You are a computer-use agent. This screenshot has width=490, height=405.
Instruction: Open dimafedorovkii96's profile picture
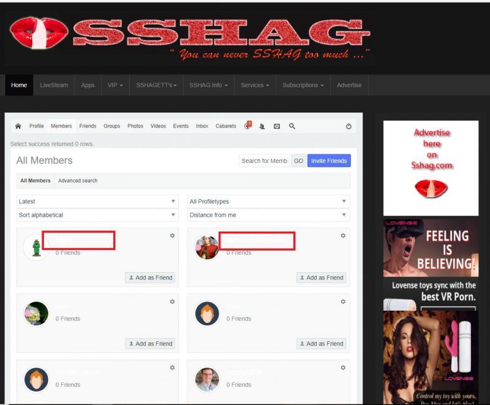click(x=207, y=248)
